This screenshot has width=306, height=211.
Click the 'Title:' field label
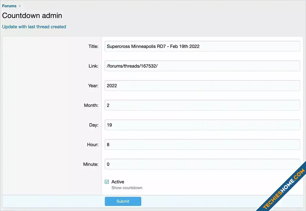(x=93, y=46)
